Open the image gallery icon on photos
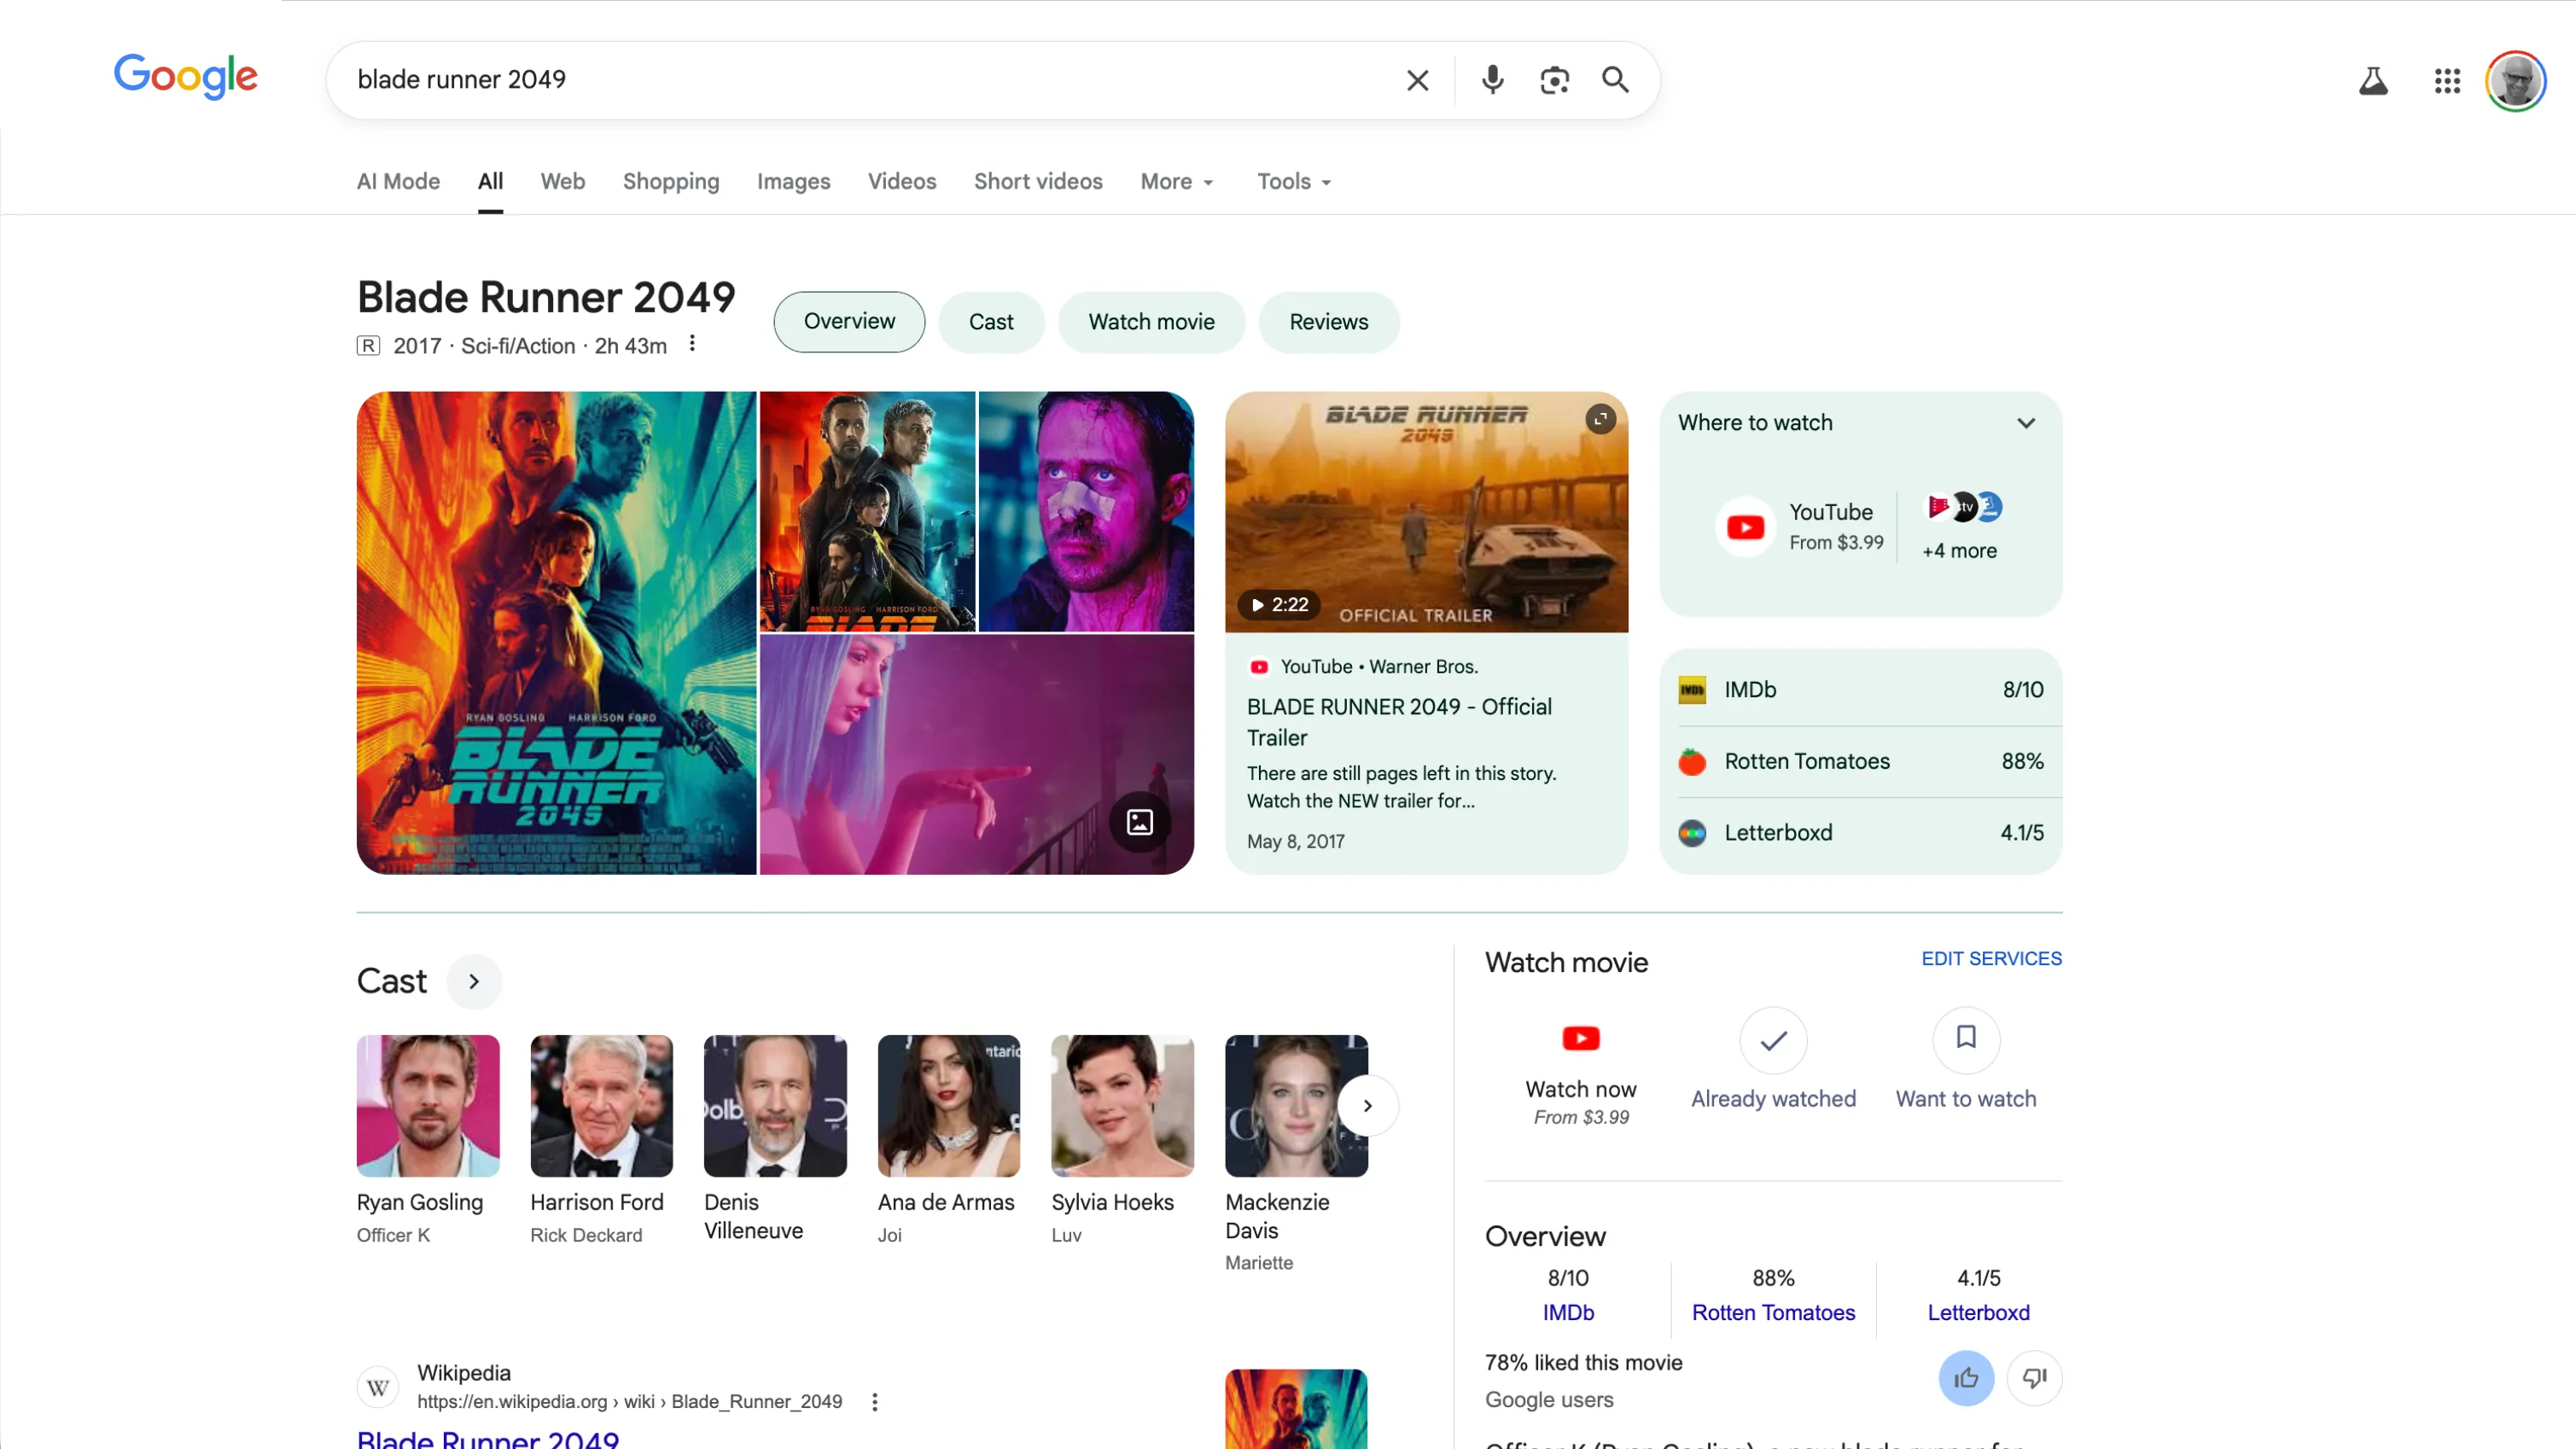This screenshot has height=1449, width=2576. pos(1139,822)
